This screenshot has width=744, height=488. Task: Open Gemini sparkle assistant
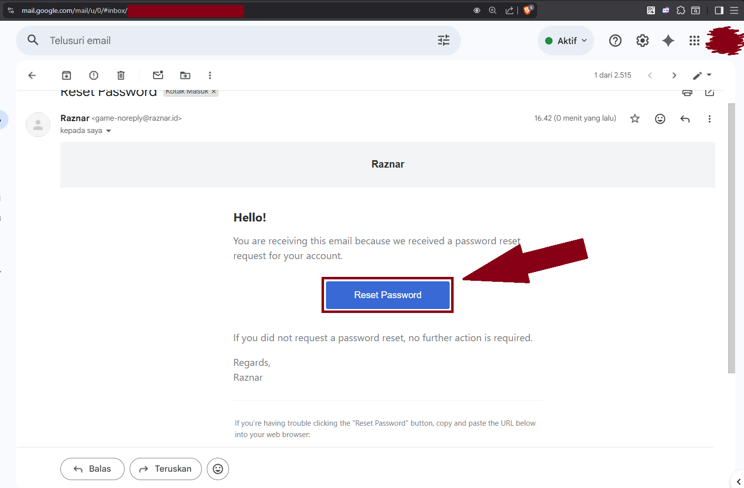point(668,41)
